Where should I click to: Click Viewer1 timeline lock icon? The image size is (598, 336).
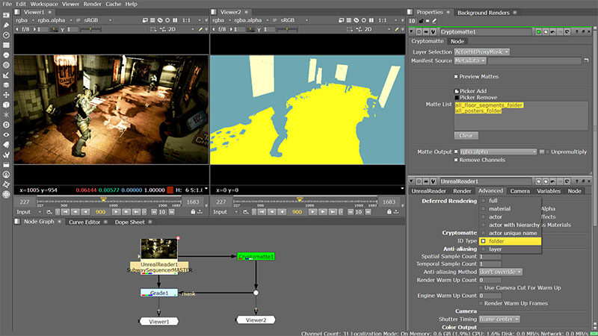coord(193,212)
